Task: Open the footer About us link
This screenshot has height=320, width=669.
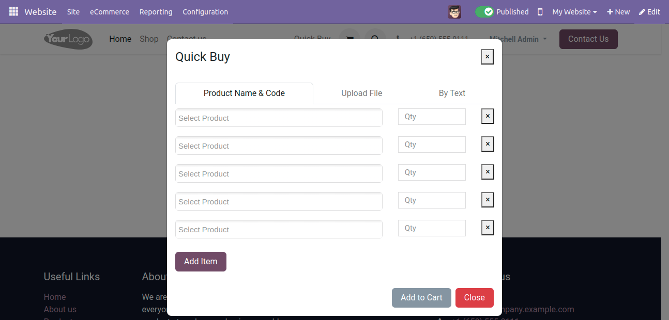Action: pyautogui.click(x=60, y=310)
